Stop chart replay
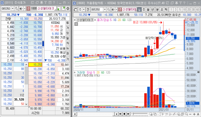Image resolution: width=201 pixels, height=117 pixels. point(124,114)
